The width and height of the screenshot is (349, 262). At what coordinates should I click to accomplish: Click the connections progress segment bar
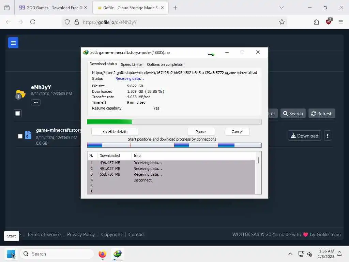(174, 145)
